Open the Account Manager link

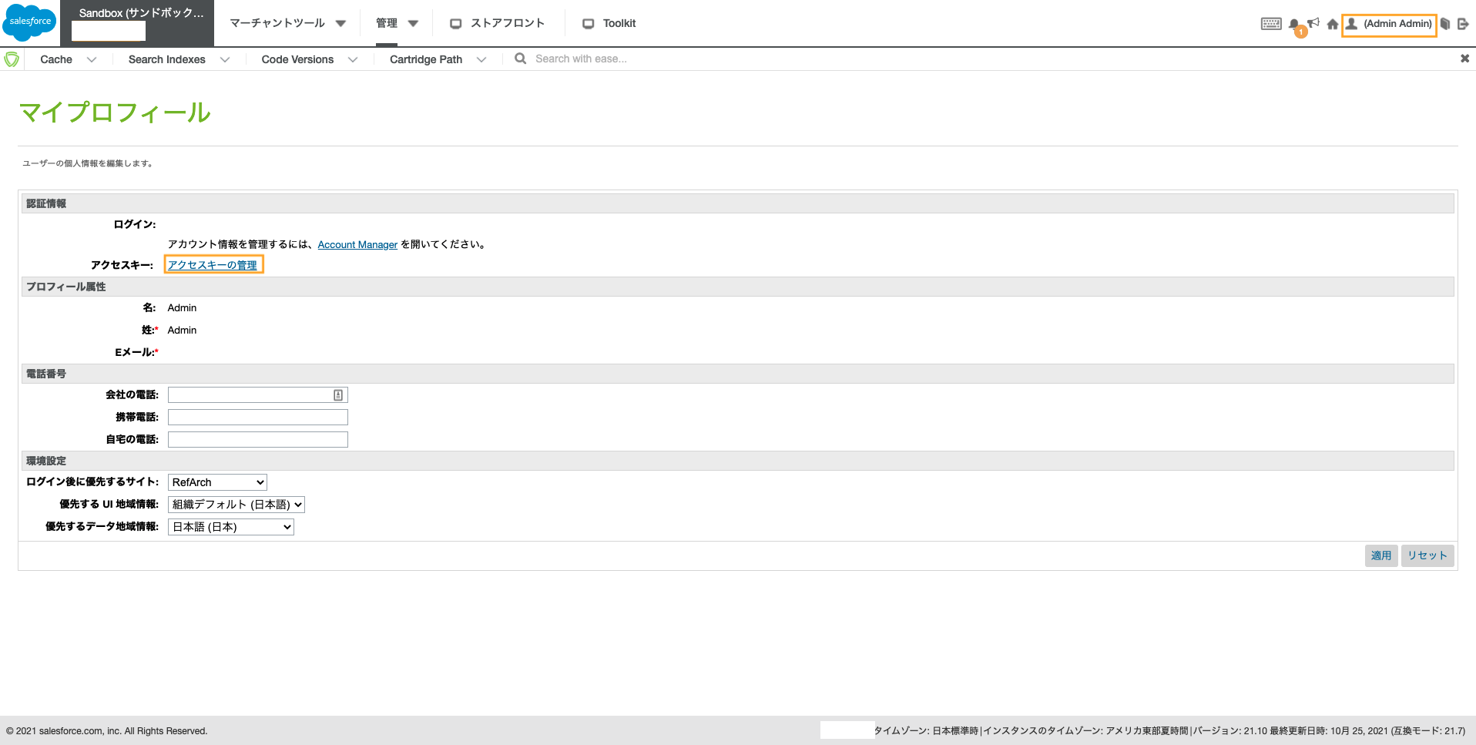click(357, 244)
